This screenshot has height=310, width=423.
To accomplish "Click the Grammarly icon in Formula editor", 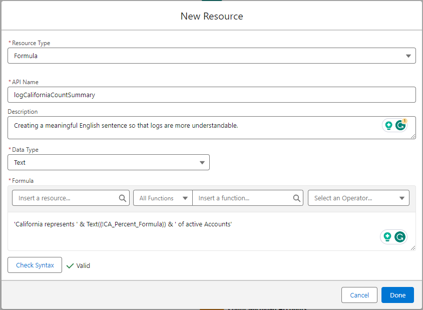I will click(400, 237).
